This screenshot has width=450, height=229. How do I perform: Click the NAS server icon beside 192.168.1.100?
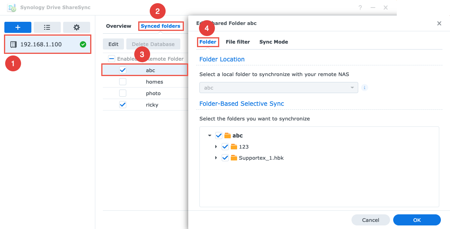pyautogui.click(x=13, y=44)
